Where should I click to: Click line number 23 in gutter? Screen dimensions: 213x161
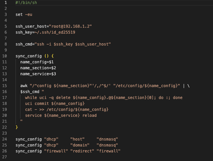5,133
